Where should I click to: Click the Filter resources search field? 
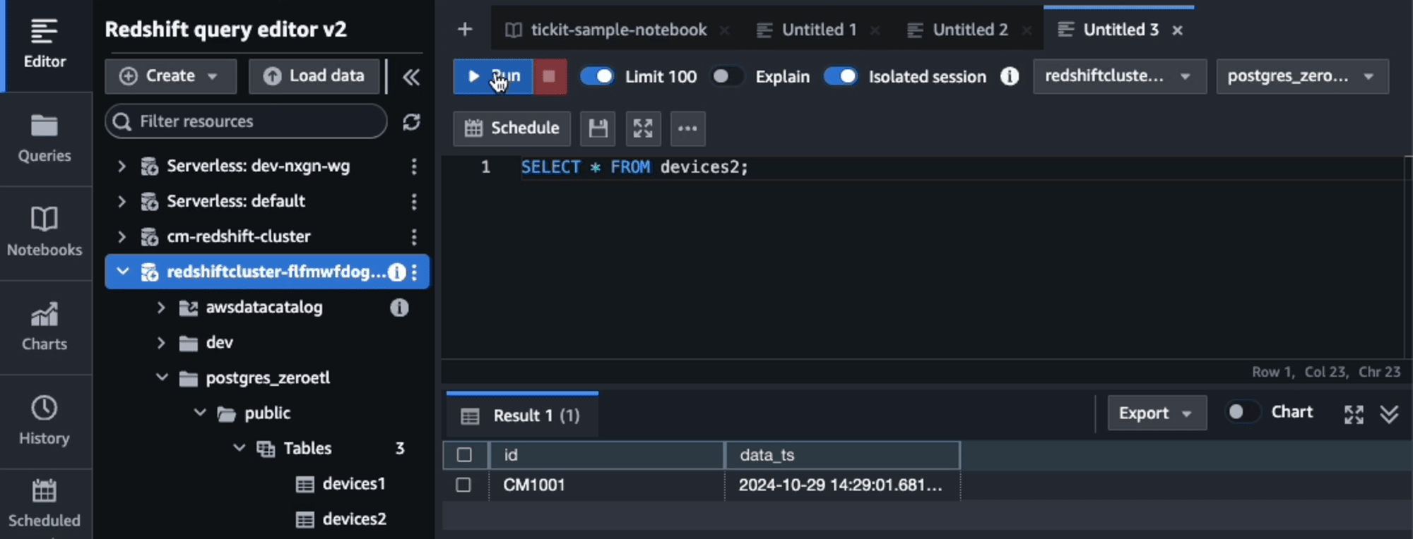click(x=247, y=122)
